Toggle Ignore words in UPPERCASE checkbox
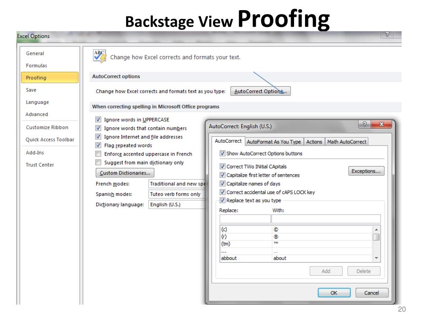Viewport: 432px width, 324px height. [98, 119]
